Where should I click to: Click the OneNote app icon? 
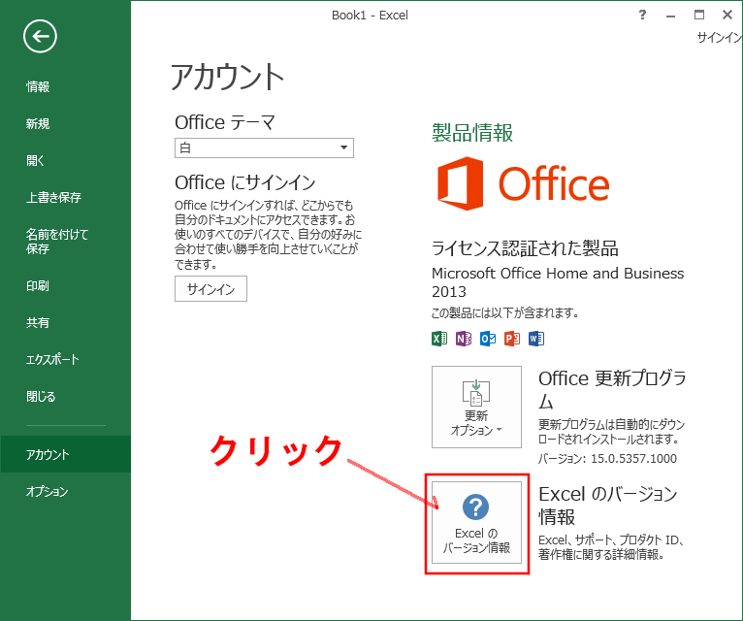tap(464, 339)
